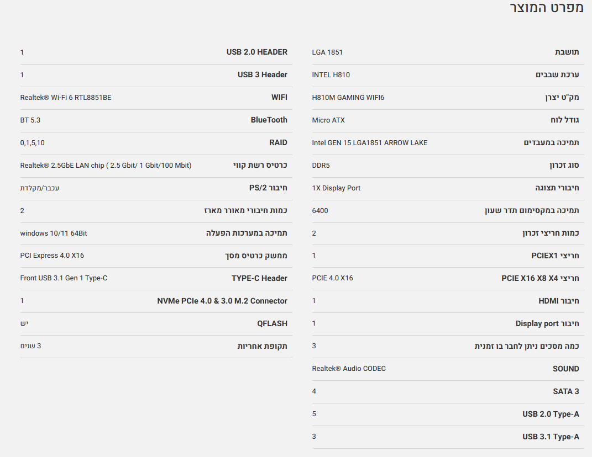Screen dimensions: 592x457
Task: Click the 1X Display Port value
Action: coord(336,188)
